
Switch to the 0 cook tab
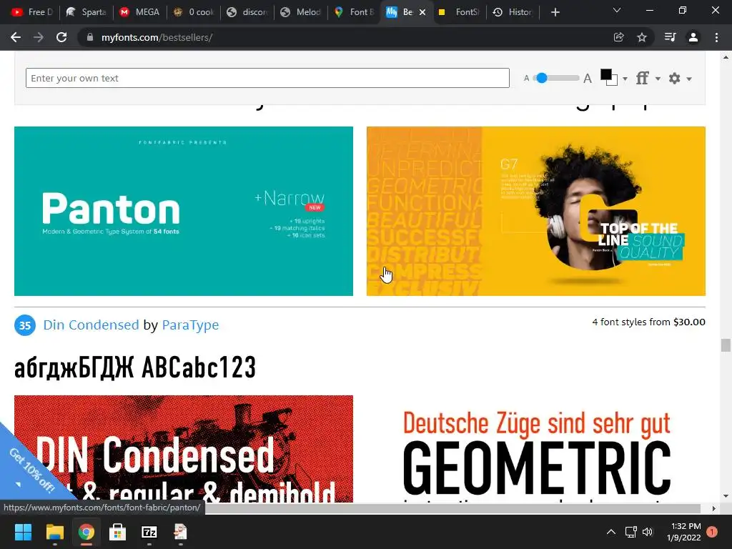coord(194,12)
